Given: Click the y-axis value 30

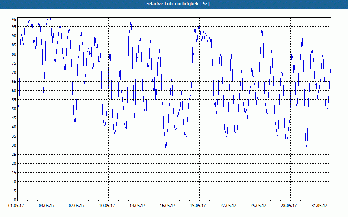Looking at the screenshot, I should click(14, 145).
